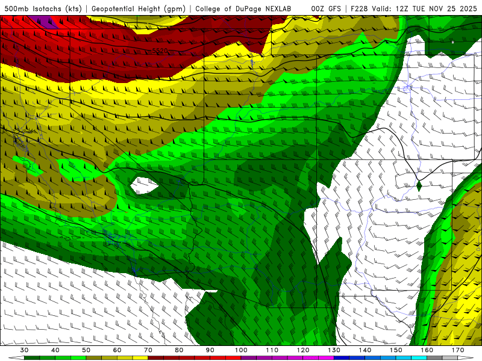Click the '40' color bar label
The height and width of the screenshot is (361, 482).
coord(55,350)
